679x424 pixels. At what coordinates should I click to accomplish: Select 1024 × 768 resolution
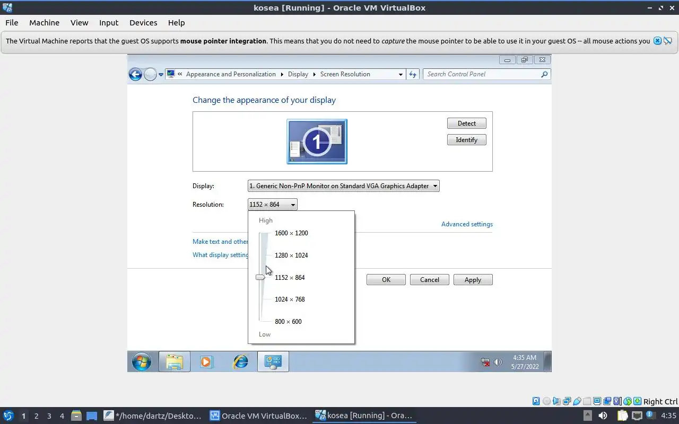pos(290,299)
